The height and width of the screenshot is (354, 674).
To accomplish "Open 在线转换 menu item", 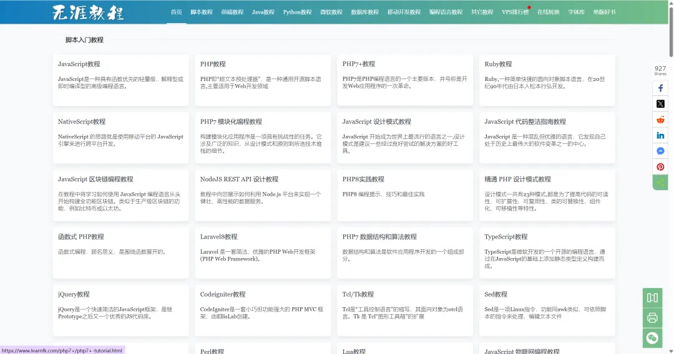I will [548, 12].
